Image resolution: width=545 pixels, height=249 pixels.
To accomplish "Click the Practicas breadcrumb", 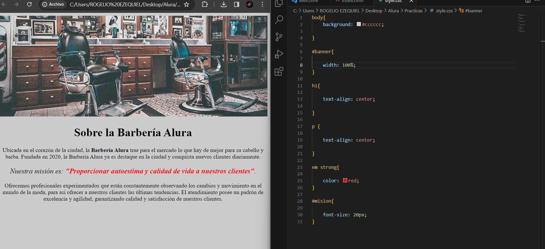I will [x=414, y=11].
